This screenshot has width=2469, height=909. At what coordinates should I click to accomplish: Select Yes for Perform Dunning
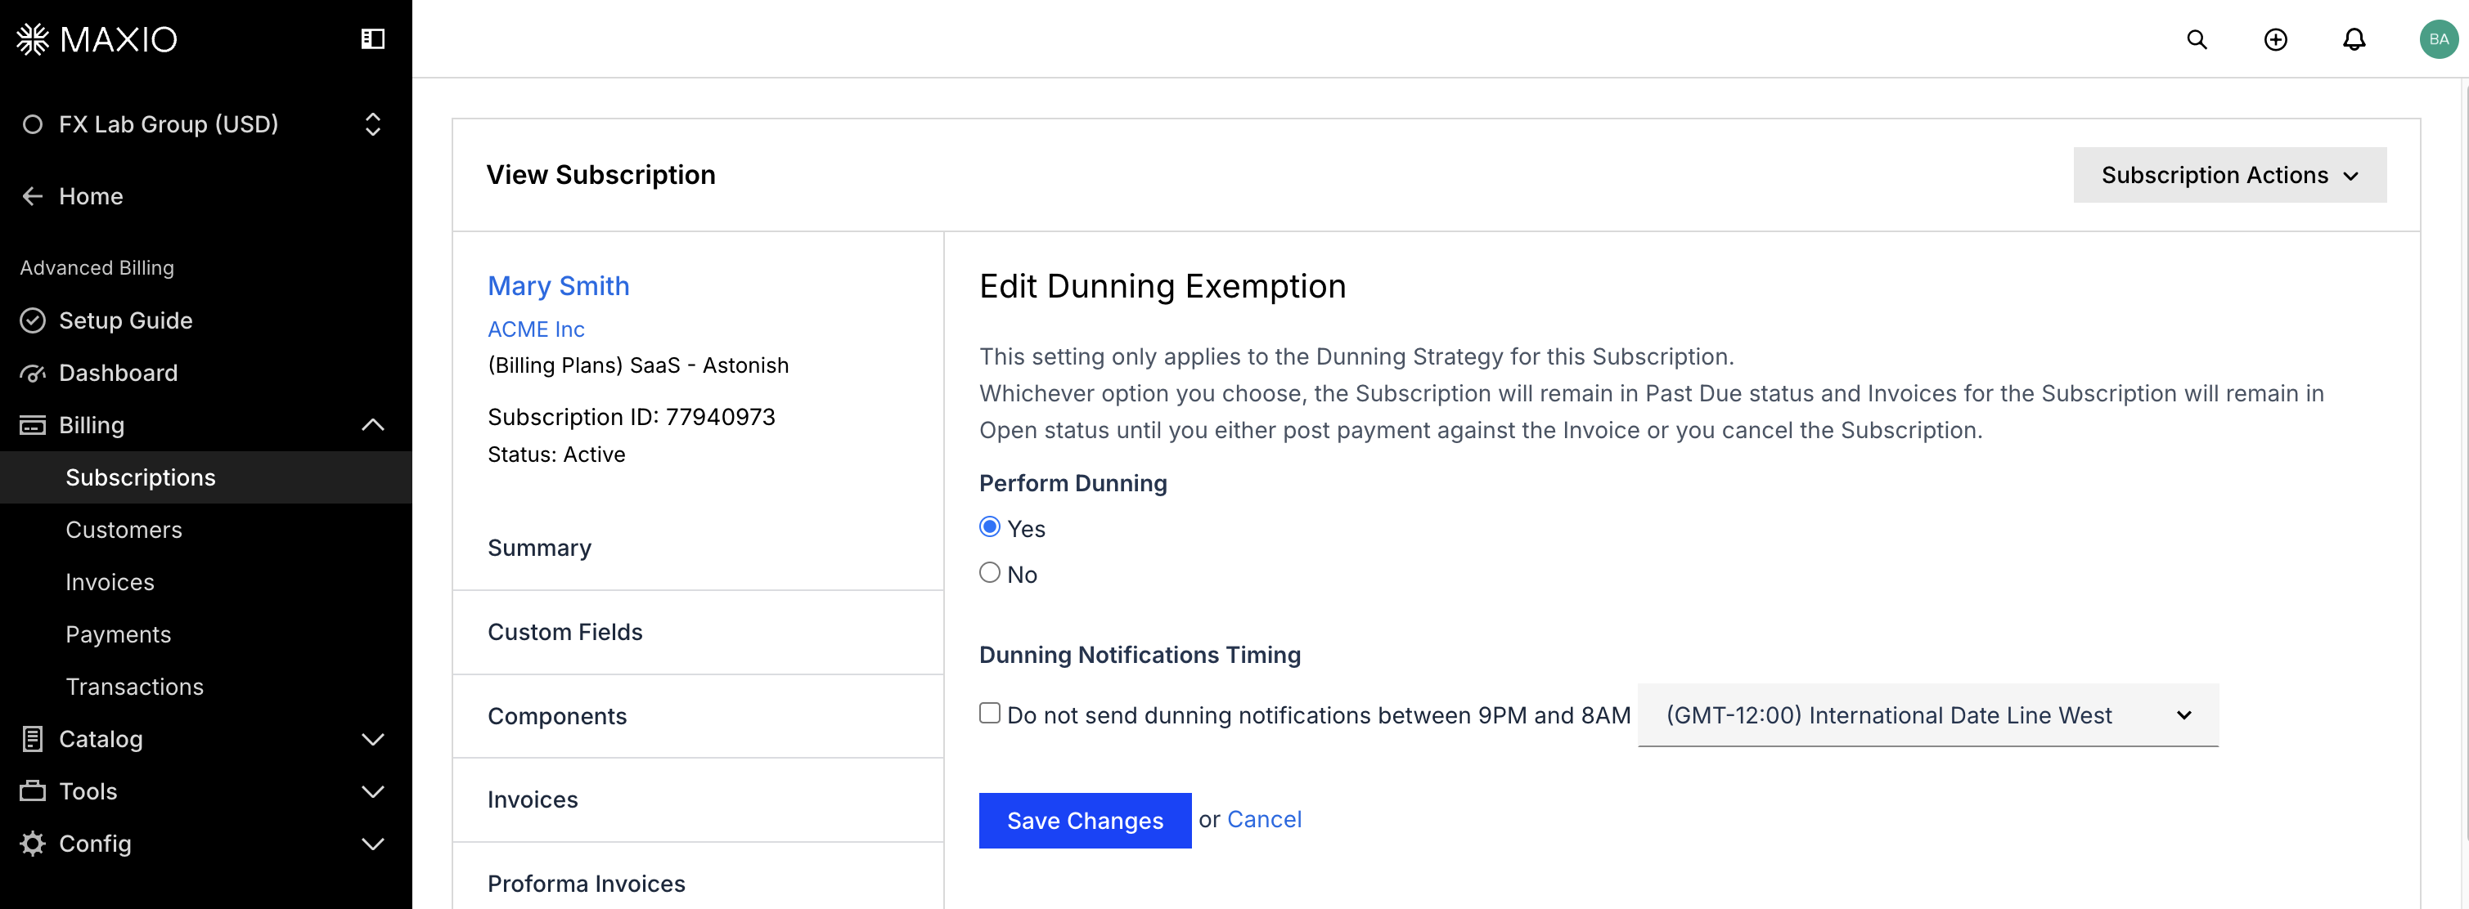(x=990, y=526)
